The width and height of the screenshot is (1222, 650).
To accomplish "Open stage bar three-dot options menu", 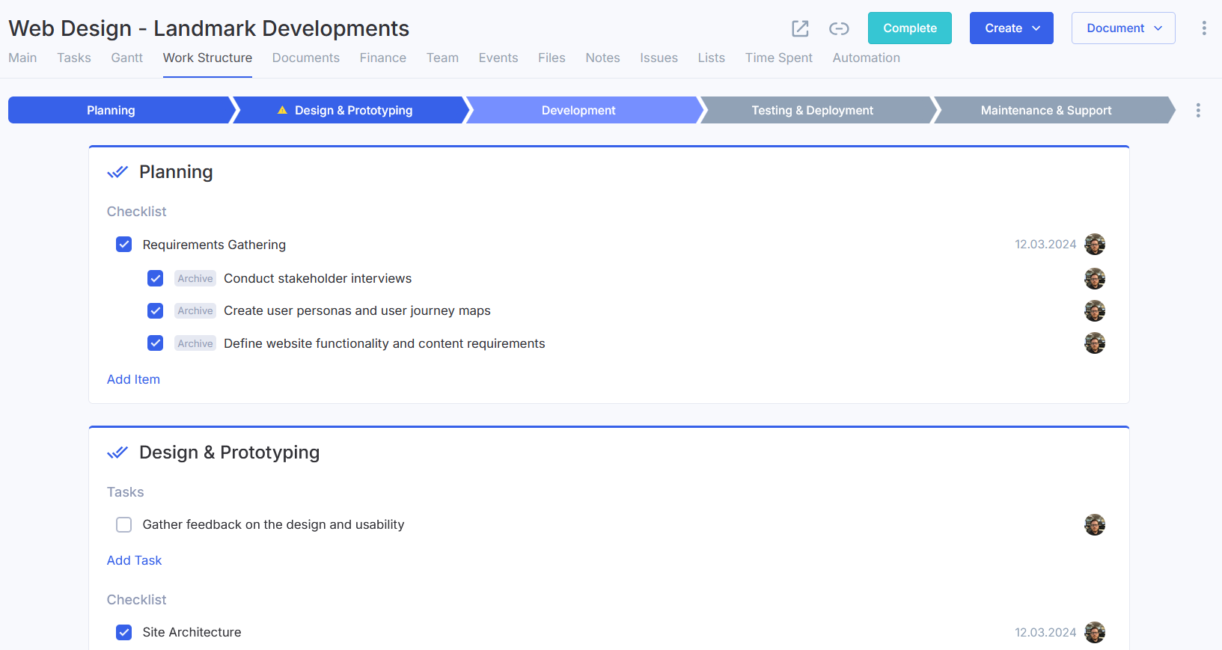I will (x=1197, y=111).
